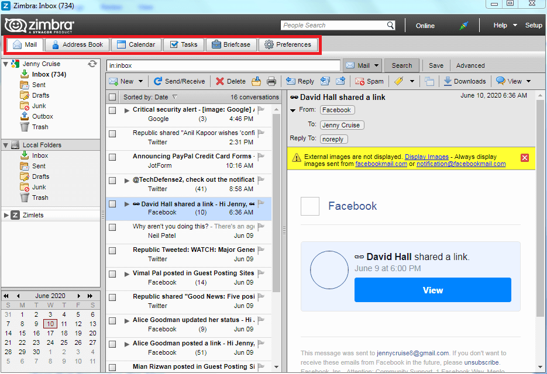Click the tag icon in toolbar
The image size is (547, 374).
[x=399, y=81]
